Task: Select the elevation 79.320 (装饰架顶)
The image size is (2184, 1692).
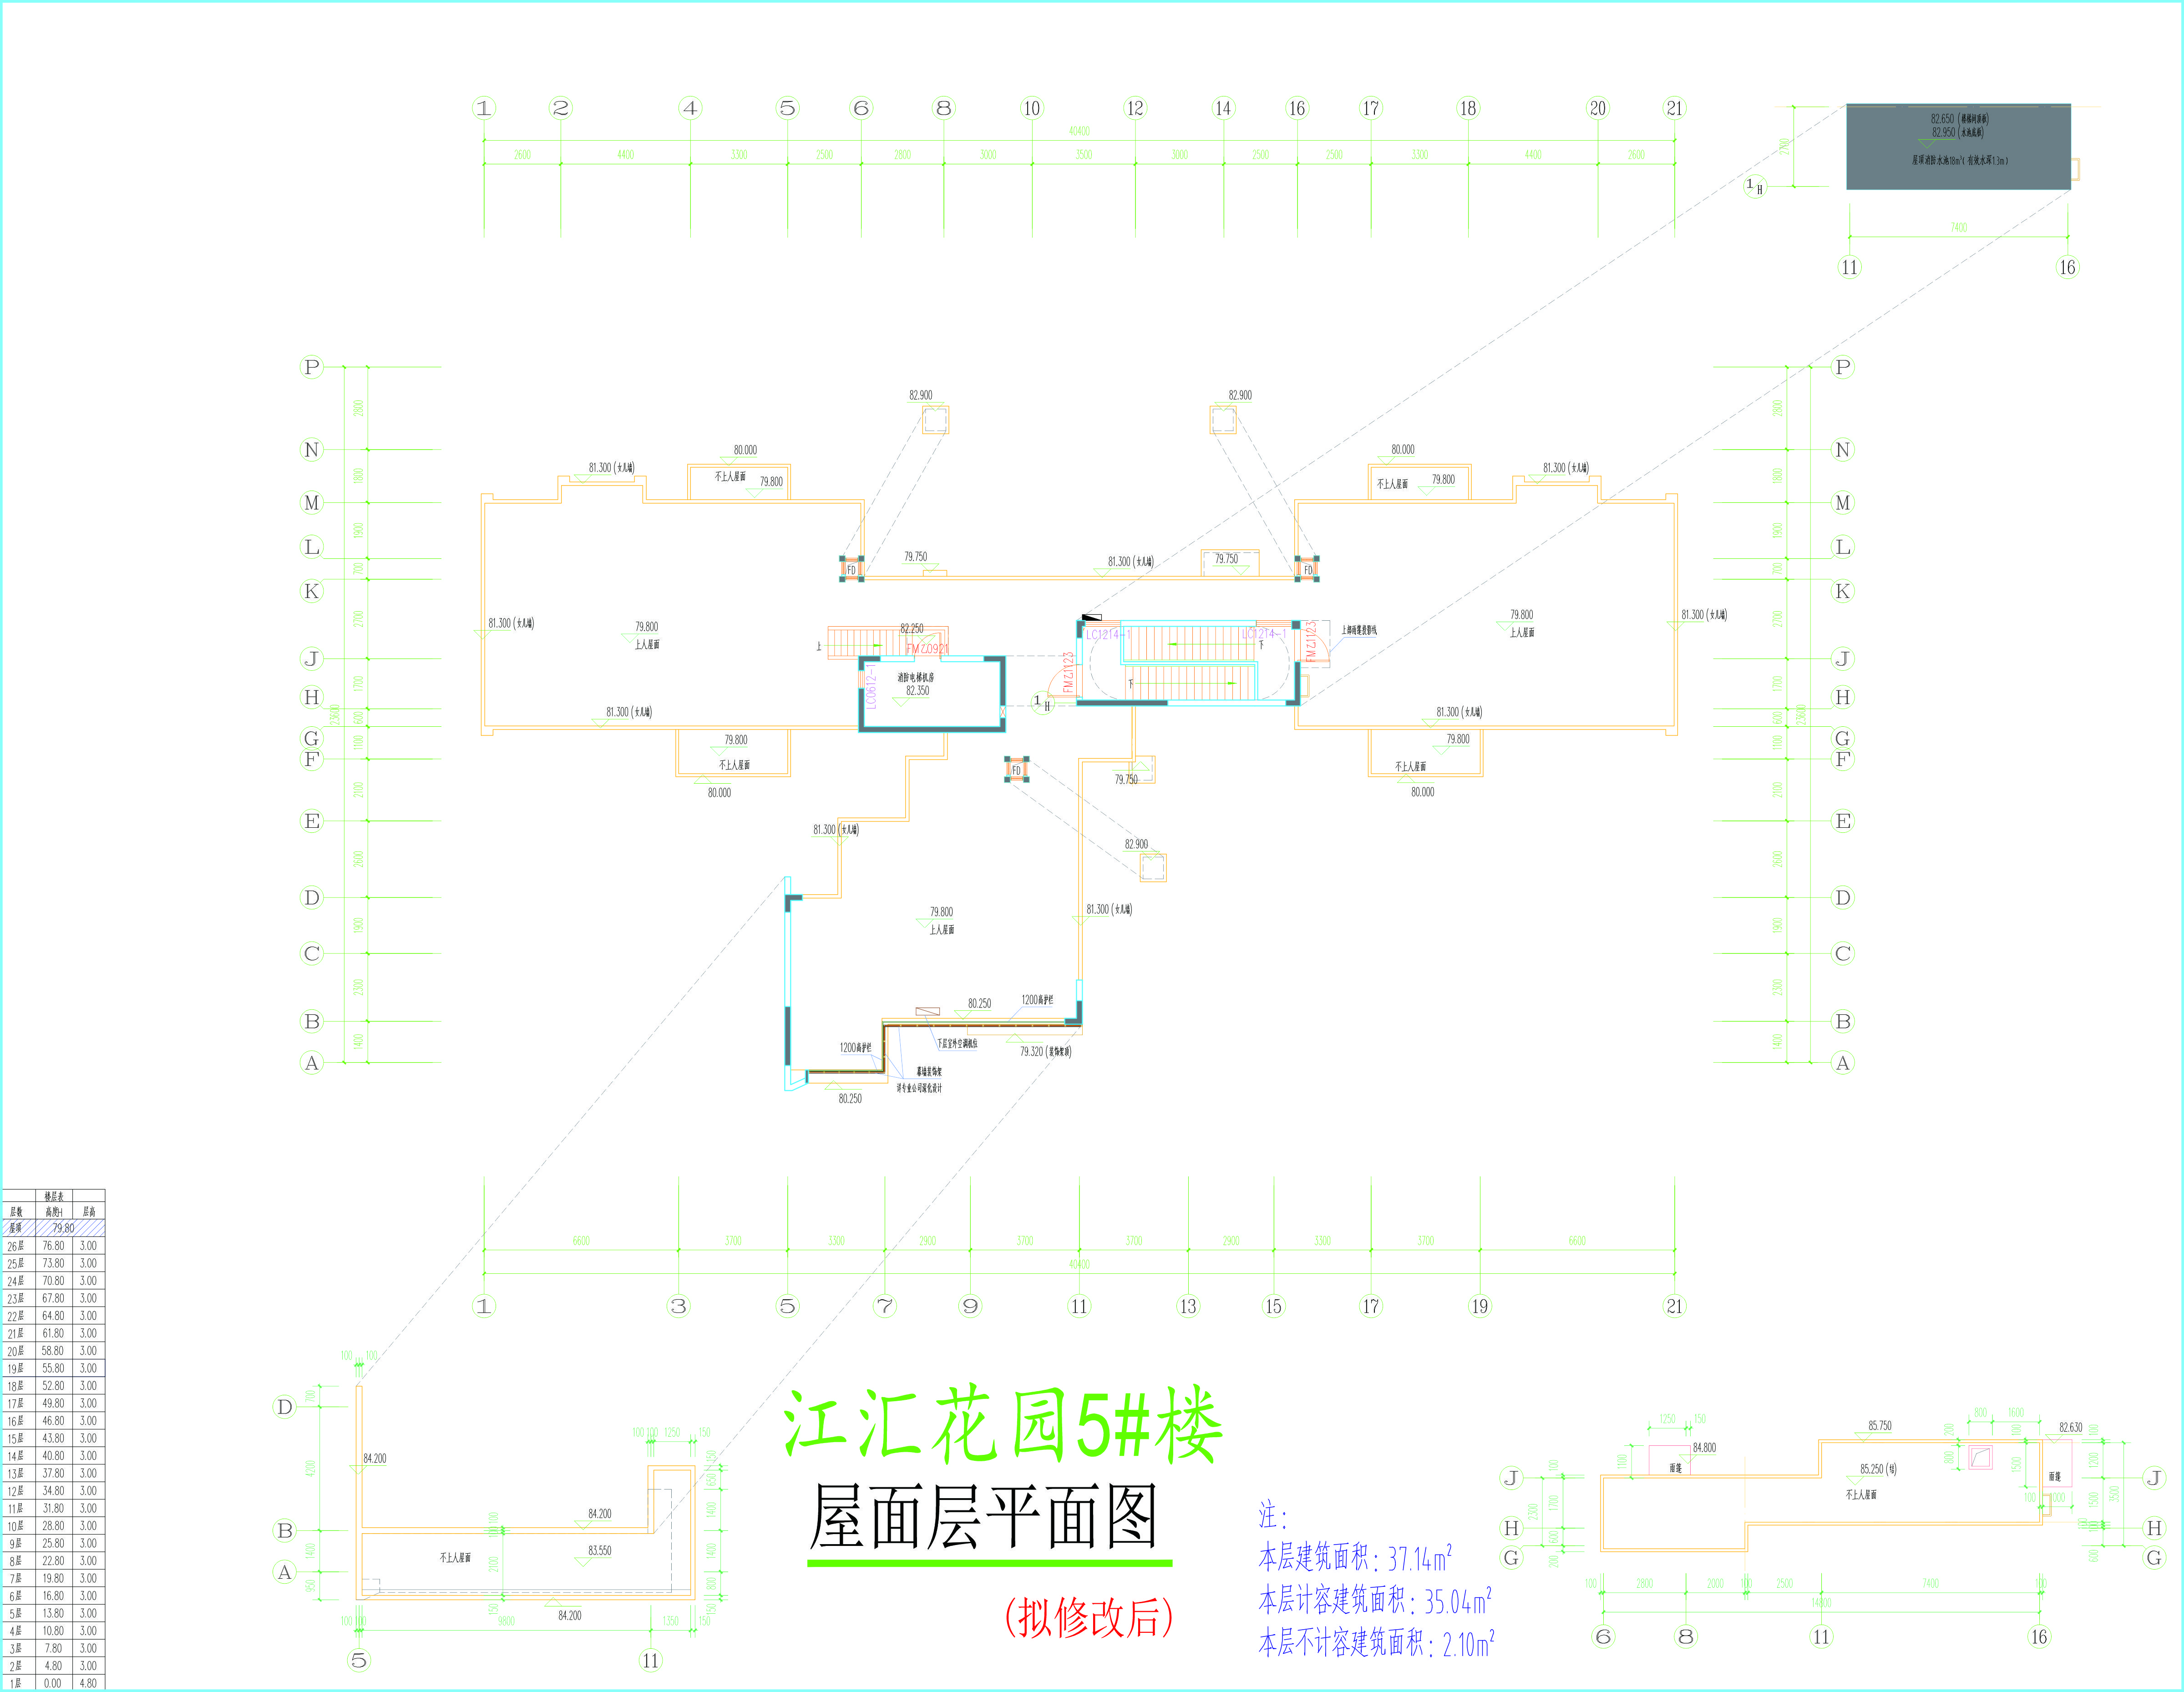Action: 1046,1052
